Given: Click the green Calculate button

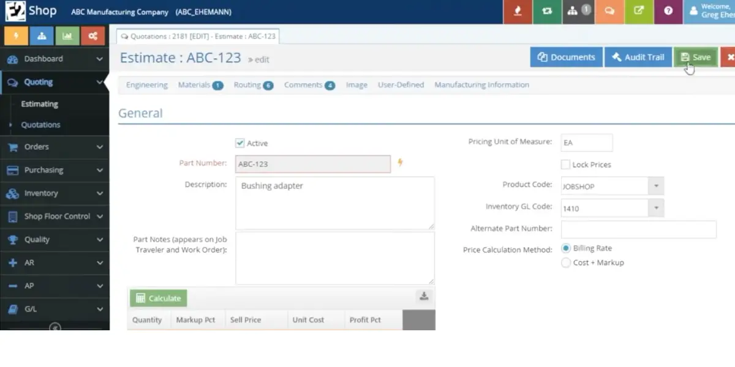Looking at the screenshot, I should click(159, 298).
